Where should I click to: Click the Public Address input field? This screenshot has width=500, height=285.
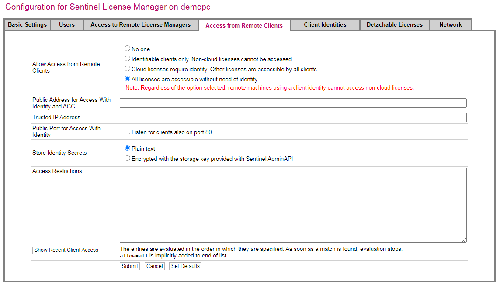pos(293,103)
